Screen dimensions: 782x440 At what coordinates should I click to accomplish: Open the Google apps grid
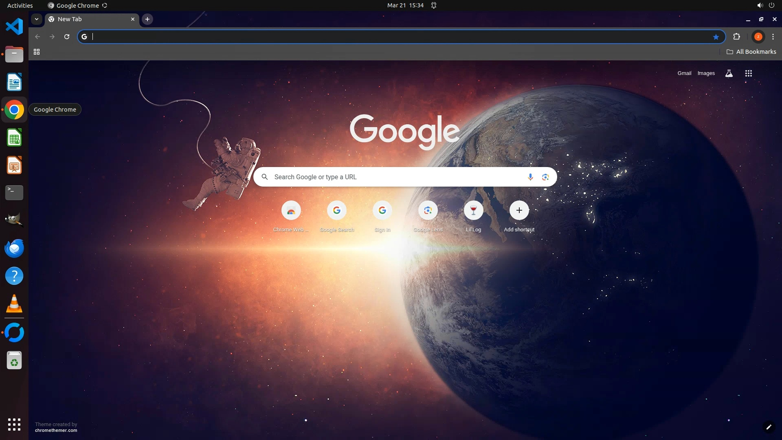(x=748, y=73)
